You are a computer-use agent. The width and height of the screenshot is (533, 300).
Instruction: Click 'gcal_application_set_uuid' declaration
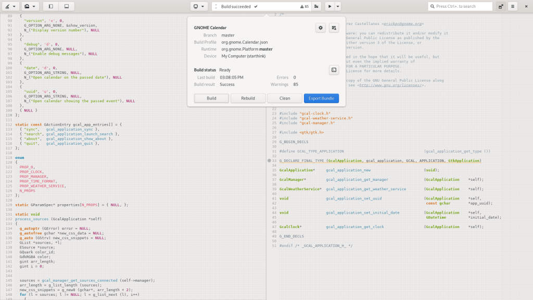click(354, 198)
